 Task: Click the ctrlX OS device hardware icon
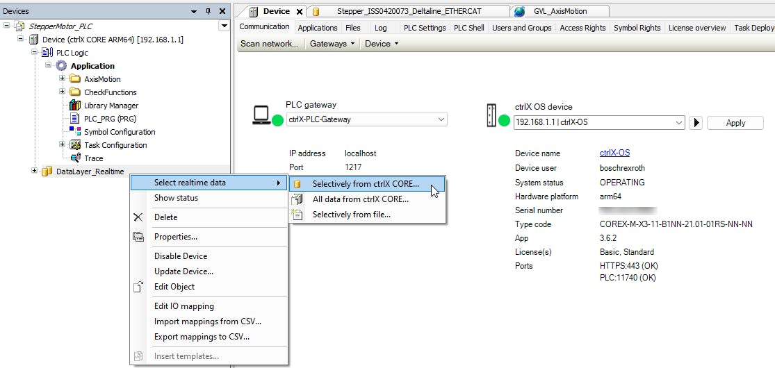(x=491, y=115)
